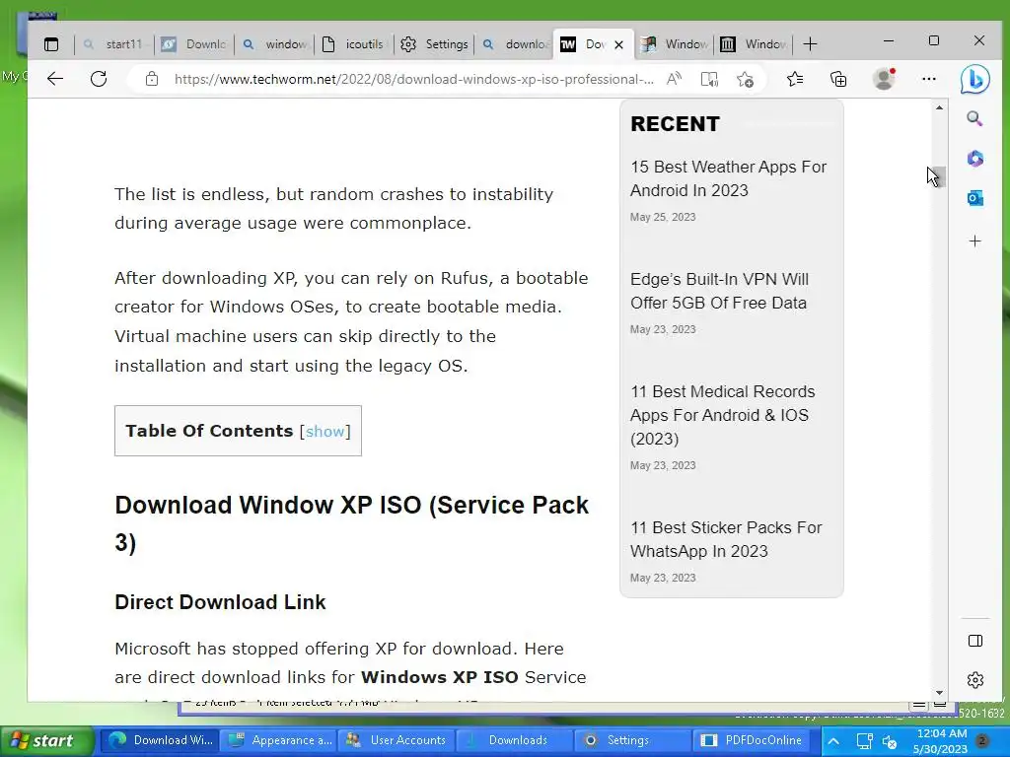The width and height of the screenshot is (1010, 757).
Task: Open muted volume tray icon
Action: (x=890, y=741)
